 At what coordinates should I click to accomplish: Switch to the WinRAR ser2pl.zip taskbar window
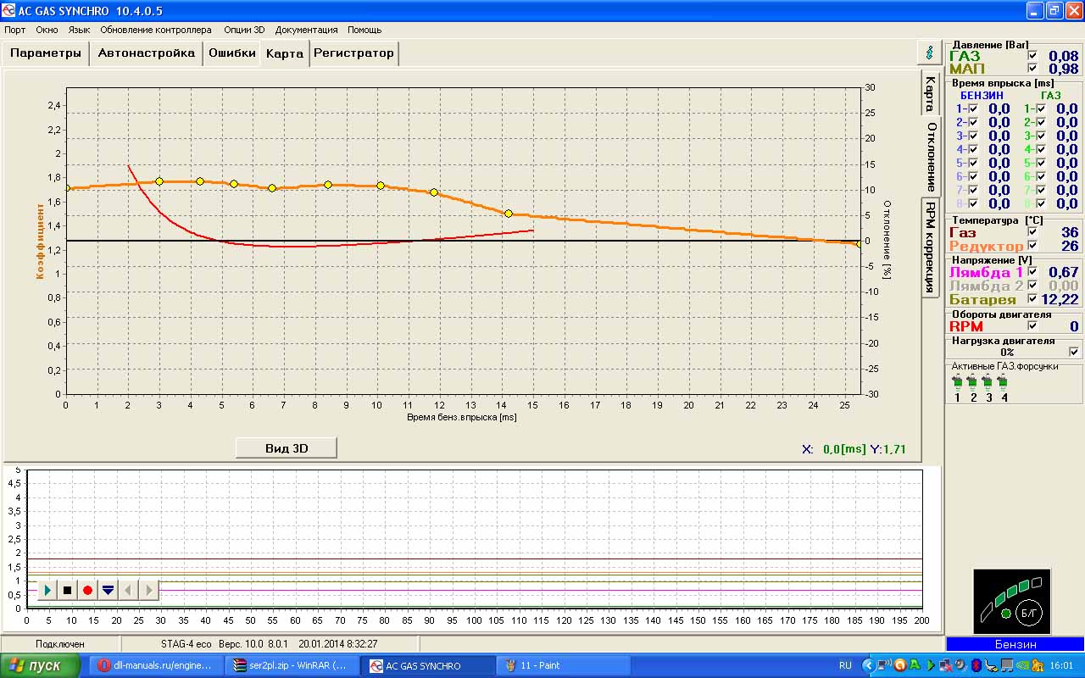pyautogui.click(x=293, y=665)
